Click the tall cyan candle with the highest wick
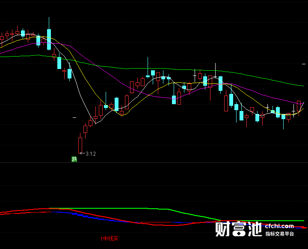The image size is (308, 249). (49, 34)
